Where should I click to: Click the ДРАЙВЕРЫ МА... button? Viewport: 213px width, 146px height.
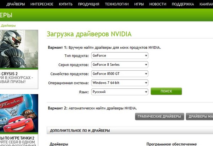(200, 117)
